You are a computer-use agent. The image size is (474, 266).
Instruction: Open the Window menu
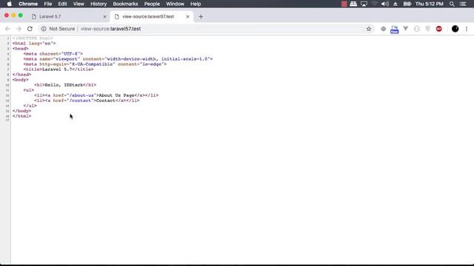(x=175, y=4)
